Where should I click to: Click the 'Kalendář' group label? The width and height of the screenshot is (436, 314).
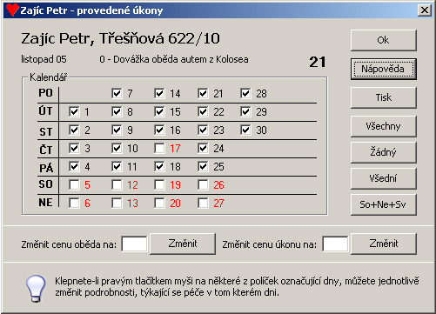49,77
